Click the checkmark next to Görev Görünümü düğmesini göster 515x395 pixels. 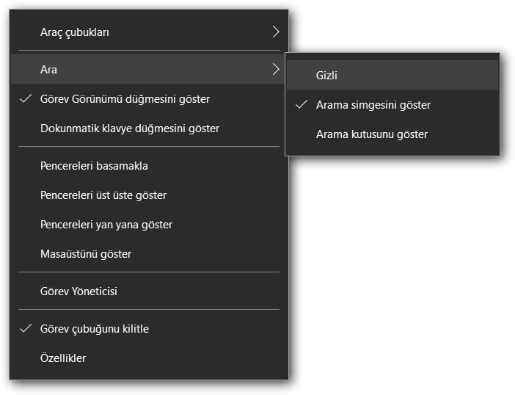(x=26, y=99)
